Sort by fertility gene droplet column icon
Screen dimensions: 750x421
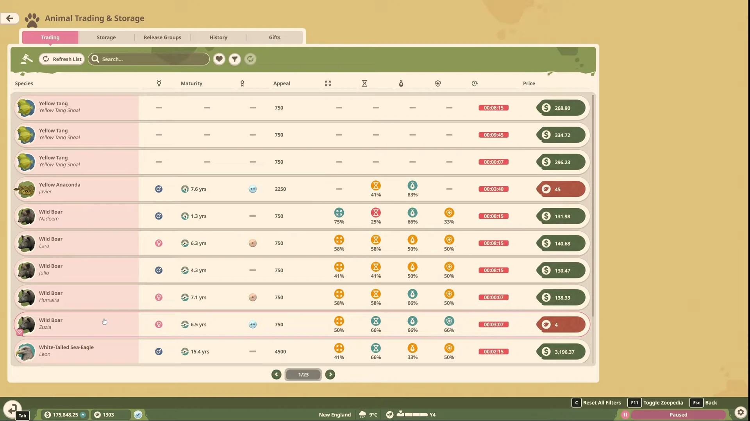click(x=401, y=83)
